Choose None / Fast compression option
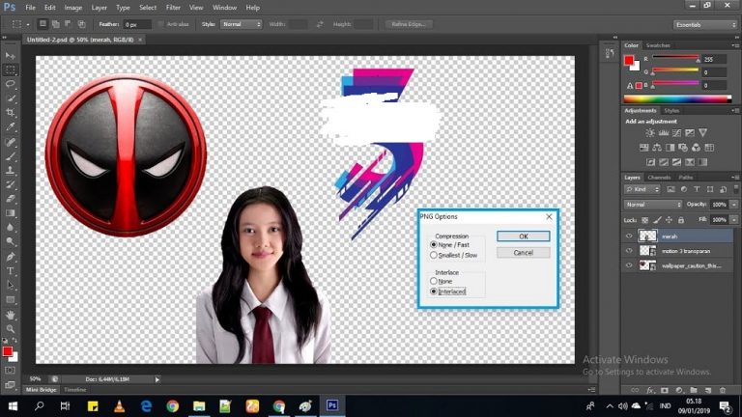This screenshot has height=417, width=742. (x=434, y=245)
